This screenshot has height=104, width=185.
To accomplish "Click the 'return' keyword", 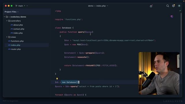I will (x=68, y=66).
